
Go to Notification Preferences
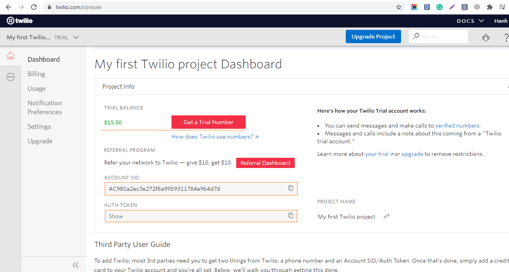[x=44, y=107]
